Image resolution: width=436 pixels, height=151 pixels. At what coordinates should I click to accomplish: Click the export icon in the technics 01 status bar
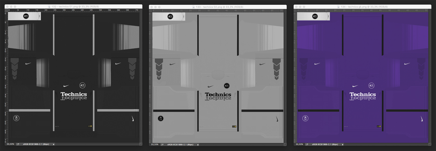pyautogui.click(x=18, y=144)
